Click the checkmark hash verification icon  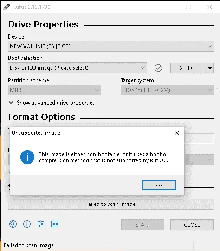coord(158,68)
